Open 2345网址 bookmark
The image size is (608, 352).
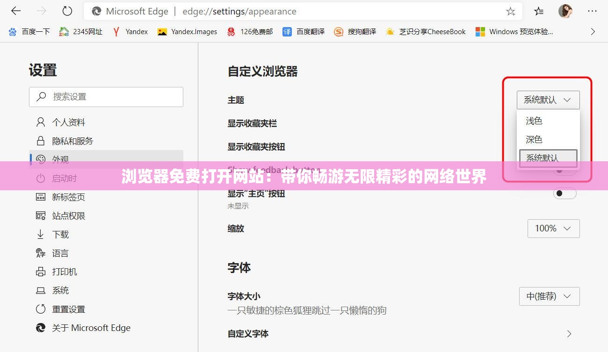click(x=81, y=32)
